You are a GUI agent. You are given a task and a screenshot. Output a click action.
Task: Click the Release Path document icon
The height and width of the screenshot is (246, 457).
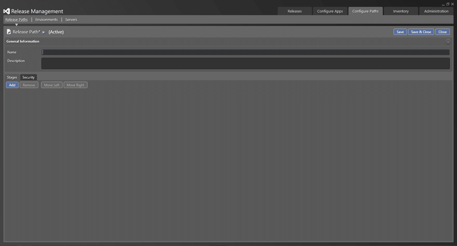tap(9, 32)
